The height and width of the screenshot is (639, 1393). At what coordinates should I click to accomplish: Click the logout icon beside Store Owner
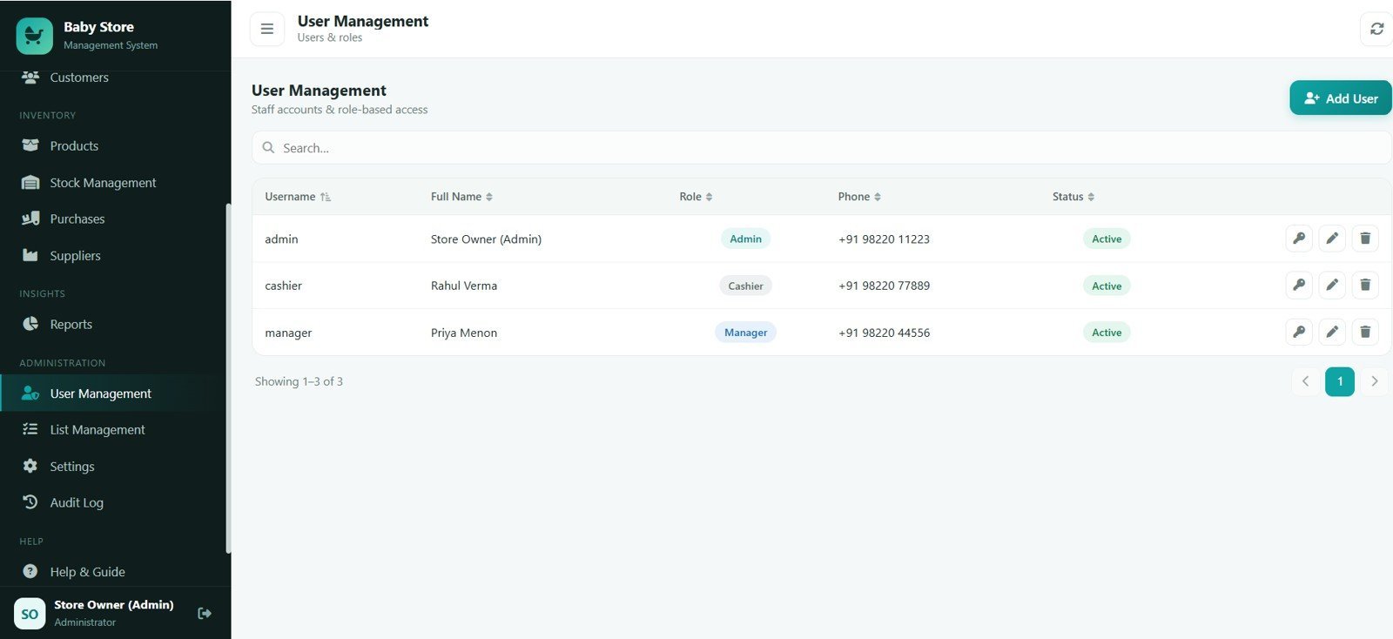pos(205,614)
